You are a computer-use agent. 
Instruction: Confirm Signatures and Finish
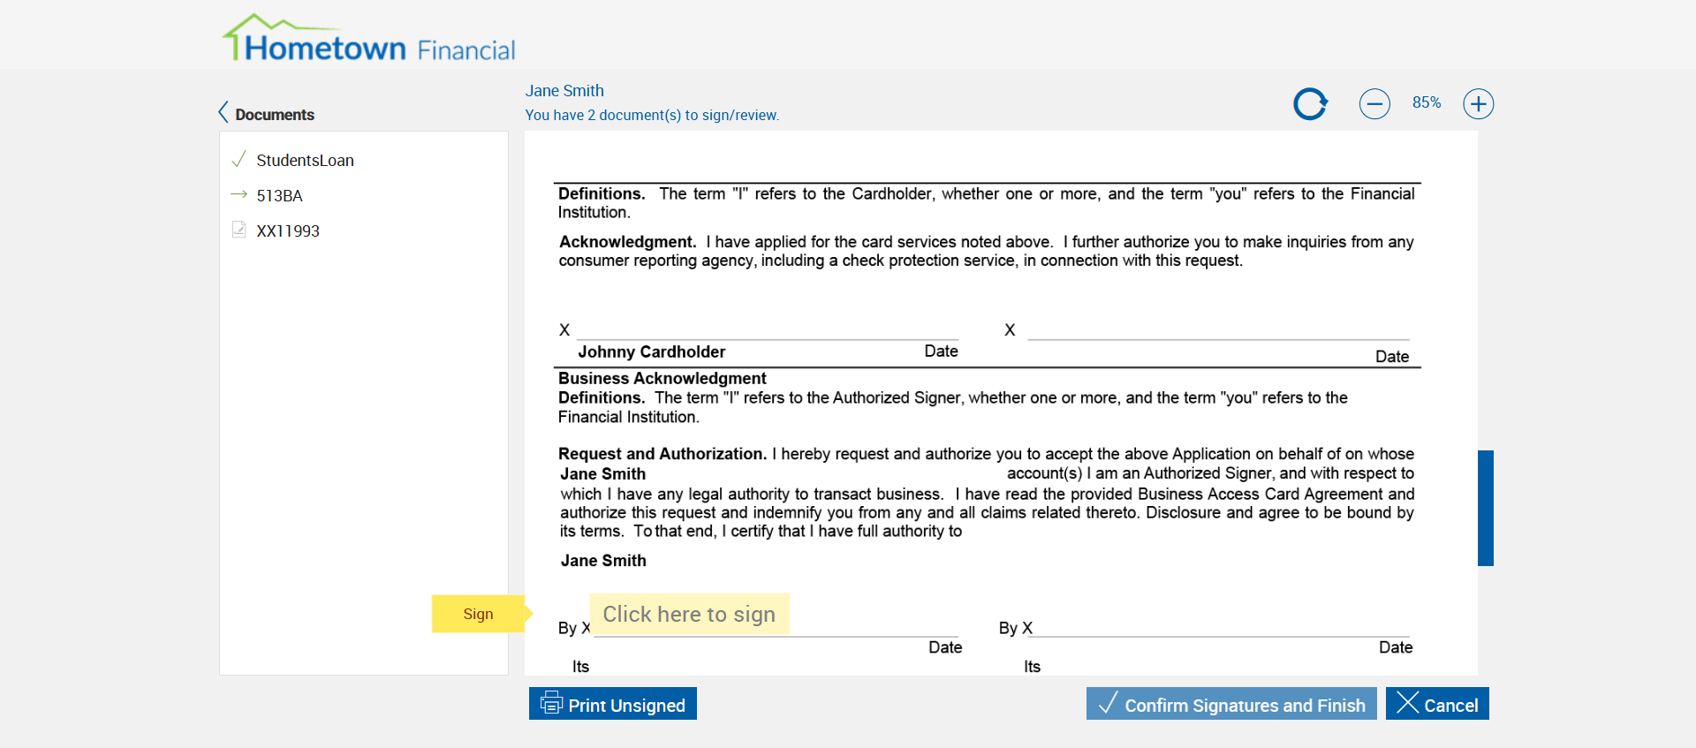1231,704
